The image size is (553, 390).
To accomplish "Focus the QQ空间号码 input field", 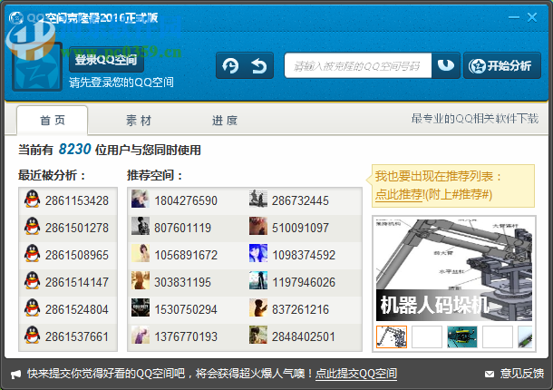I will coord(357,65).
